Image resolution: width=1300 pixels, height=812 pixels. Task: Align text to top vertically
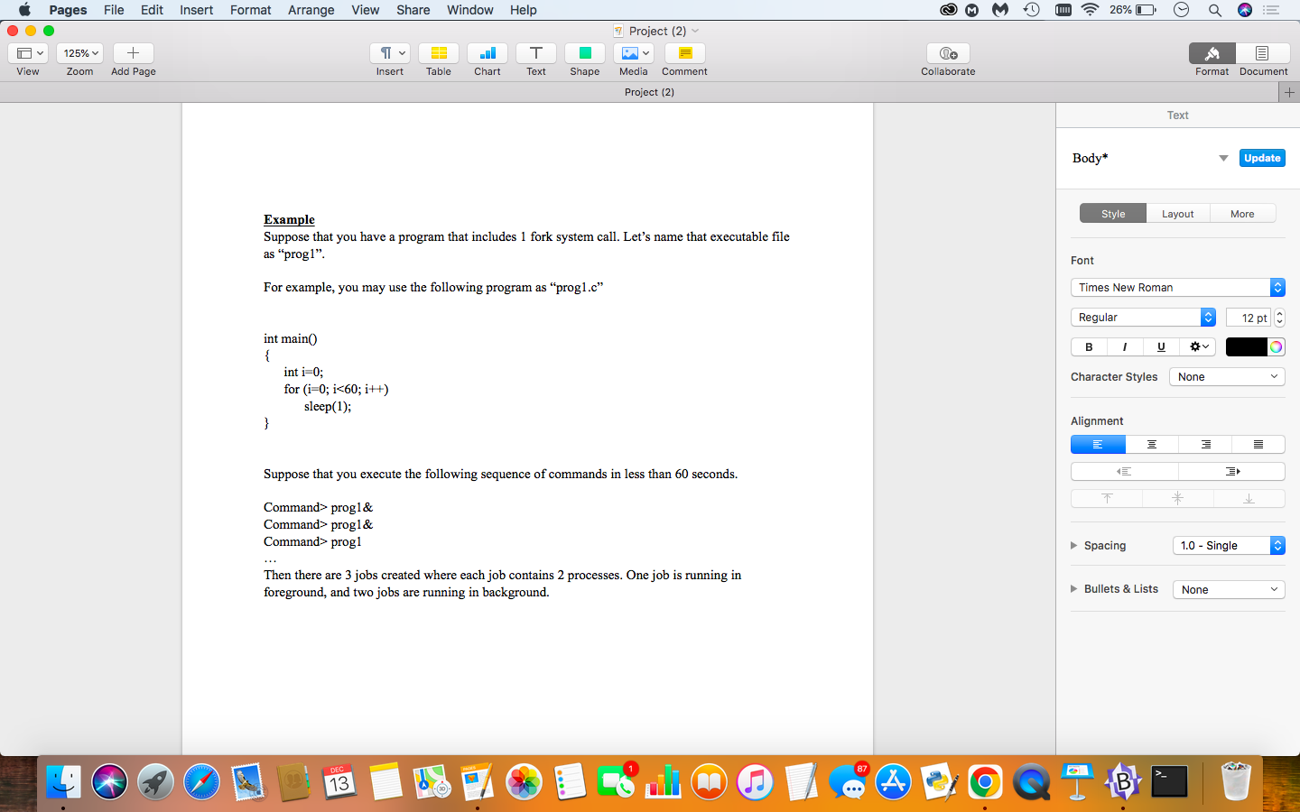tap(1107, 498)
